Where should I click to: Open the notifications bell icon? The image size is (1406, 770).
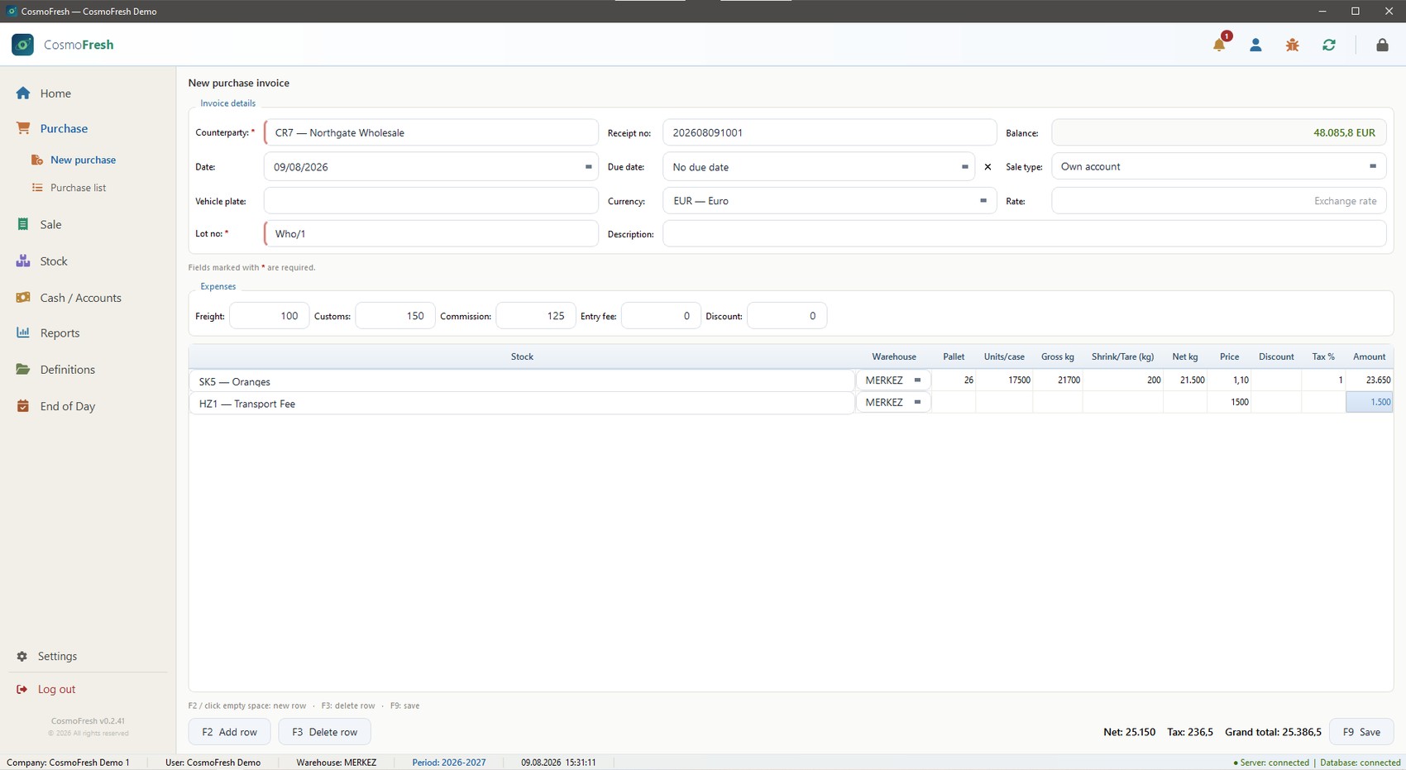[1219, 45]
